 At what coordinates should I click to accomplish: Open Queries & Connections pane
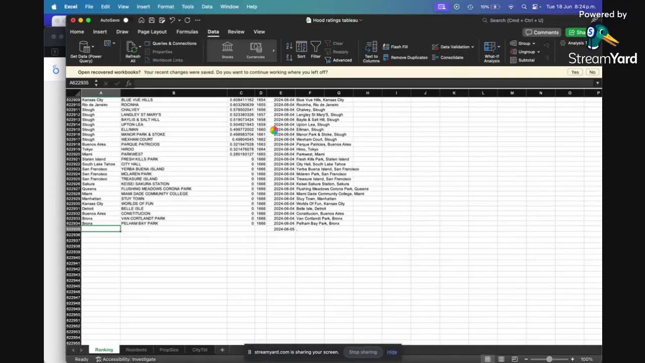click(x=171, y=43)
